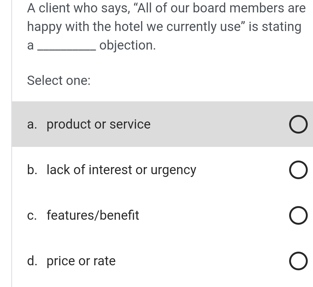Viewport: 313px width, 287px height.
Task: Click the word 'objection.' in the question
Action: click(x=127, y=46)
